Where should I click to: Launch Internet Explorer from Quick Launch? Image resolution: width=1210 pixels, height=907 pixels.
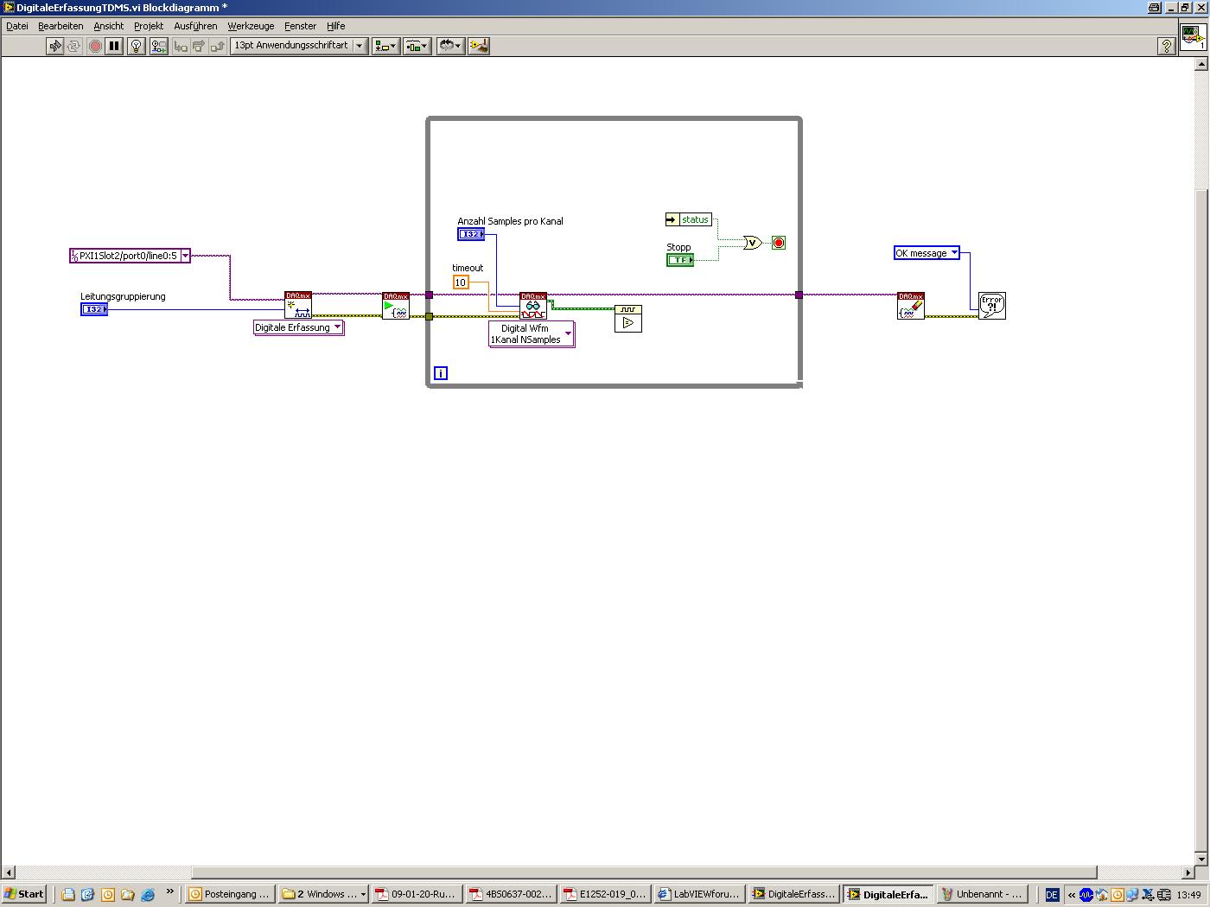coord(147,895)
